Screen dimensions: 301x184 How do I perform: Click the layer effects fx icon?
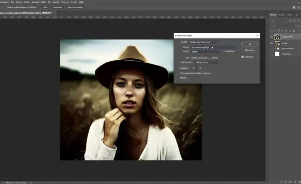click(286, 182)
